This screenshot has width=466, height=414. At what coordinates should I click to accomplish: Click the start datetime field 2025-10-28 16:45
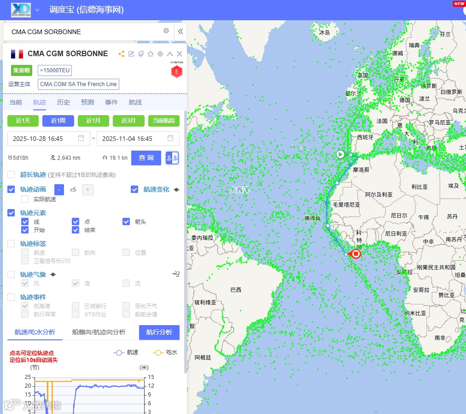pos(49,139)
